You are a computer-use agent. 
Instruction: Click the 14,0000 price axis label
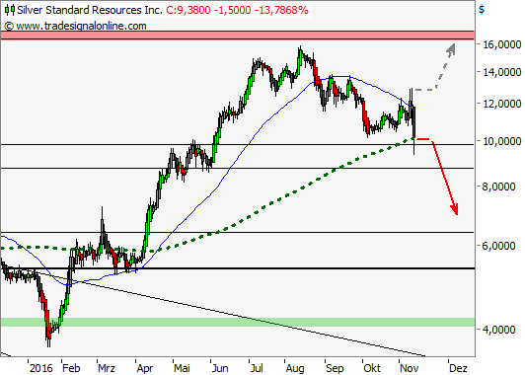click(x=501, y=72)
